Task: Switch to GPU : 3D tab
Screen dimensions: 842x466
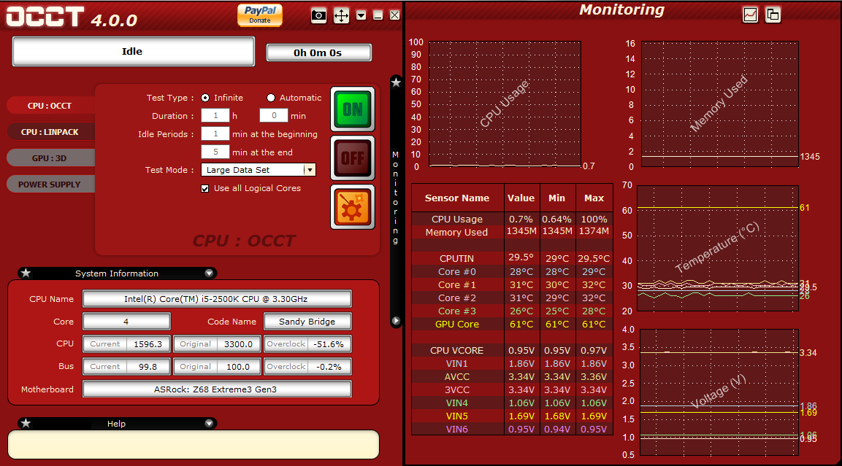Action: pyautogui.click(x=50, y=158)
